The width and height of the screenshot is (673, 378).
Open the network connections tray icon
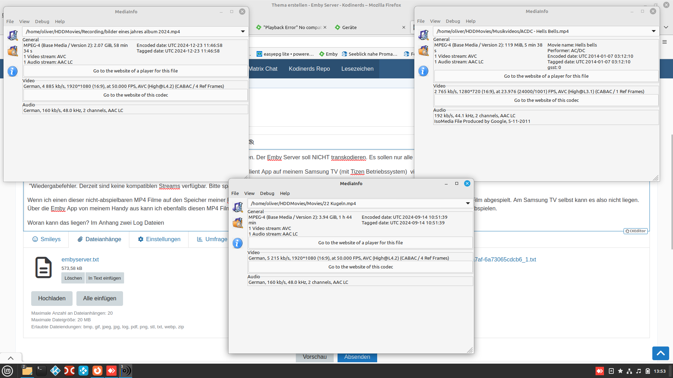click(630, 371)
